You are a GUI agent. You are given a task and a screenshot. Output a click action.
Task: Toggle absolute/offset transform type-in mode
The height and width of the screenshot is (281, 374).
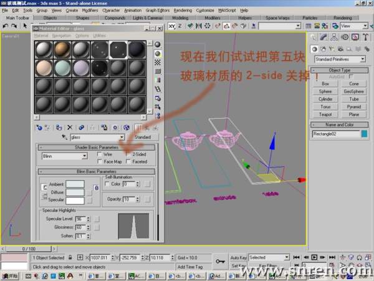click(80, 257)
